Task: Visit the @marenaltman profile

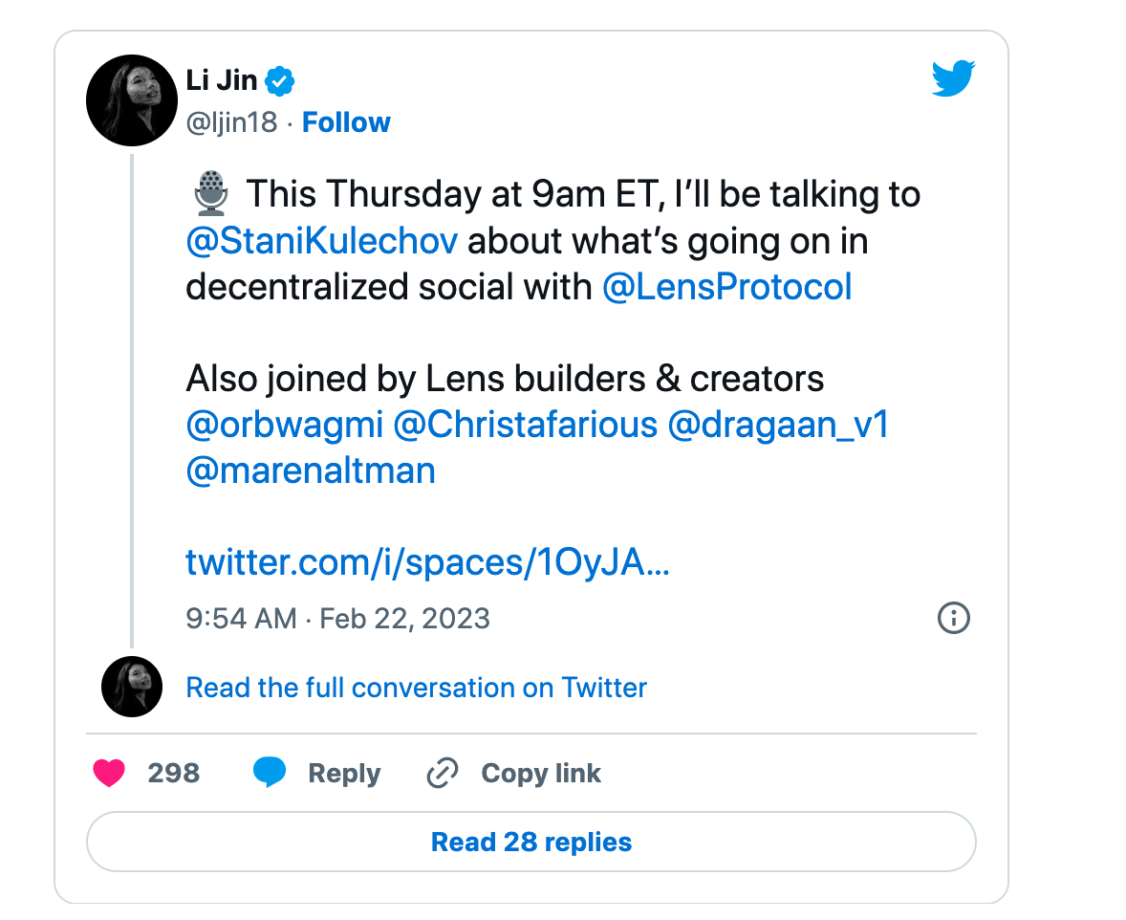Action: tap(311, 471)
